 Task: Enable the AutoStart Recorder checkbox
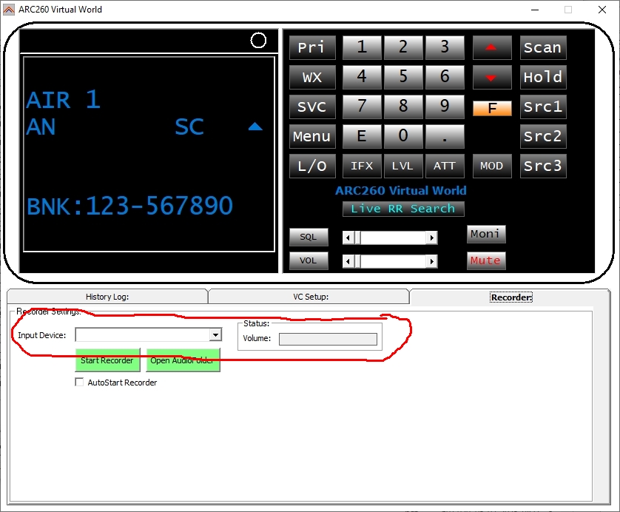[x=79, y=383]
